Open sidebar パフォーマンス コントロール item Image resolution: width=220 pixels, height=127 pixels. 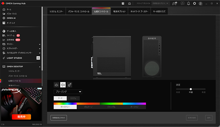tap(18, 76)
